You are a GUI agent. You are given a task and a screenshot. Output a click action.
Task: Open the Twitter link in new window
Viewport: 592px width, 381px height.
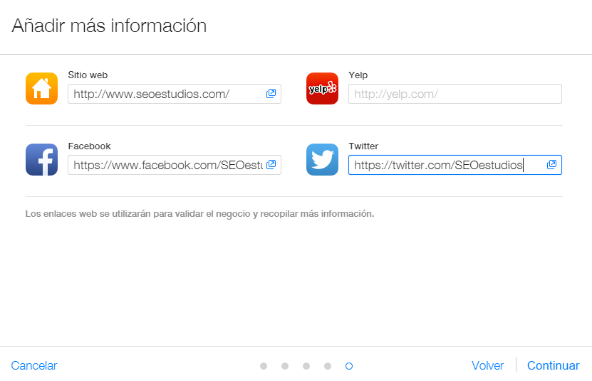(551, 165)
